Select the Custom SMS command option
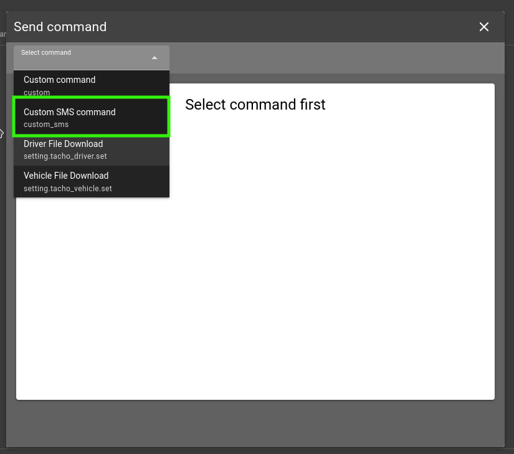Viewport: 514px width, 454px height. (92, 118)
